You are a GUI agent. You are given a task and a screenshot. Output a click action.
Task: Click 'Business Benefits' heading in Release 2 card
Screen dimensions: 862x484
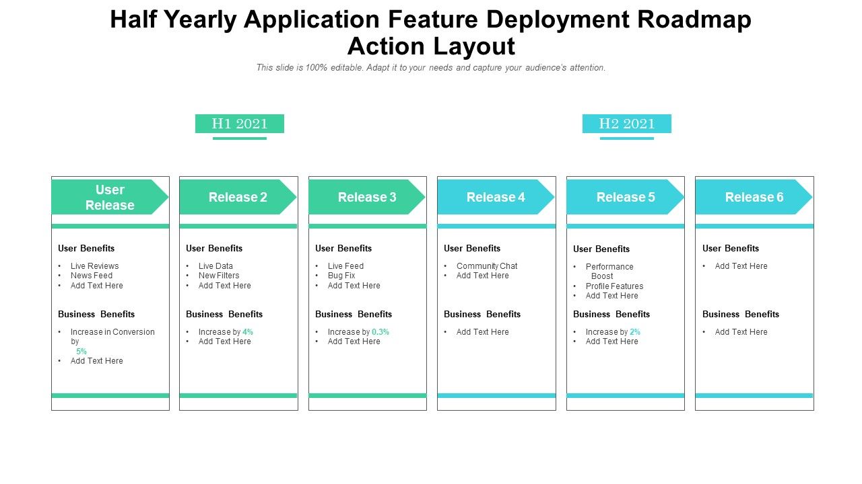tap(224, 314)
